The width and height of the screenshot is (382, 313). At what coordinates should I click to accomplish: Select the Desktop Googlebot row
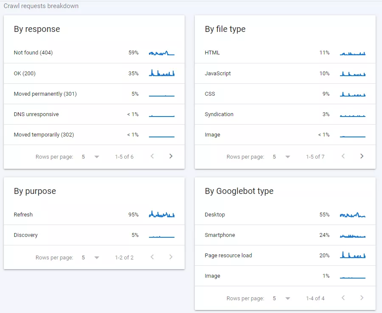(x=285, y=215)
